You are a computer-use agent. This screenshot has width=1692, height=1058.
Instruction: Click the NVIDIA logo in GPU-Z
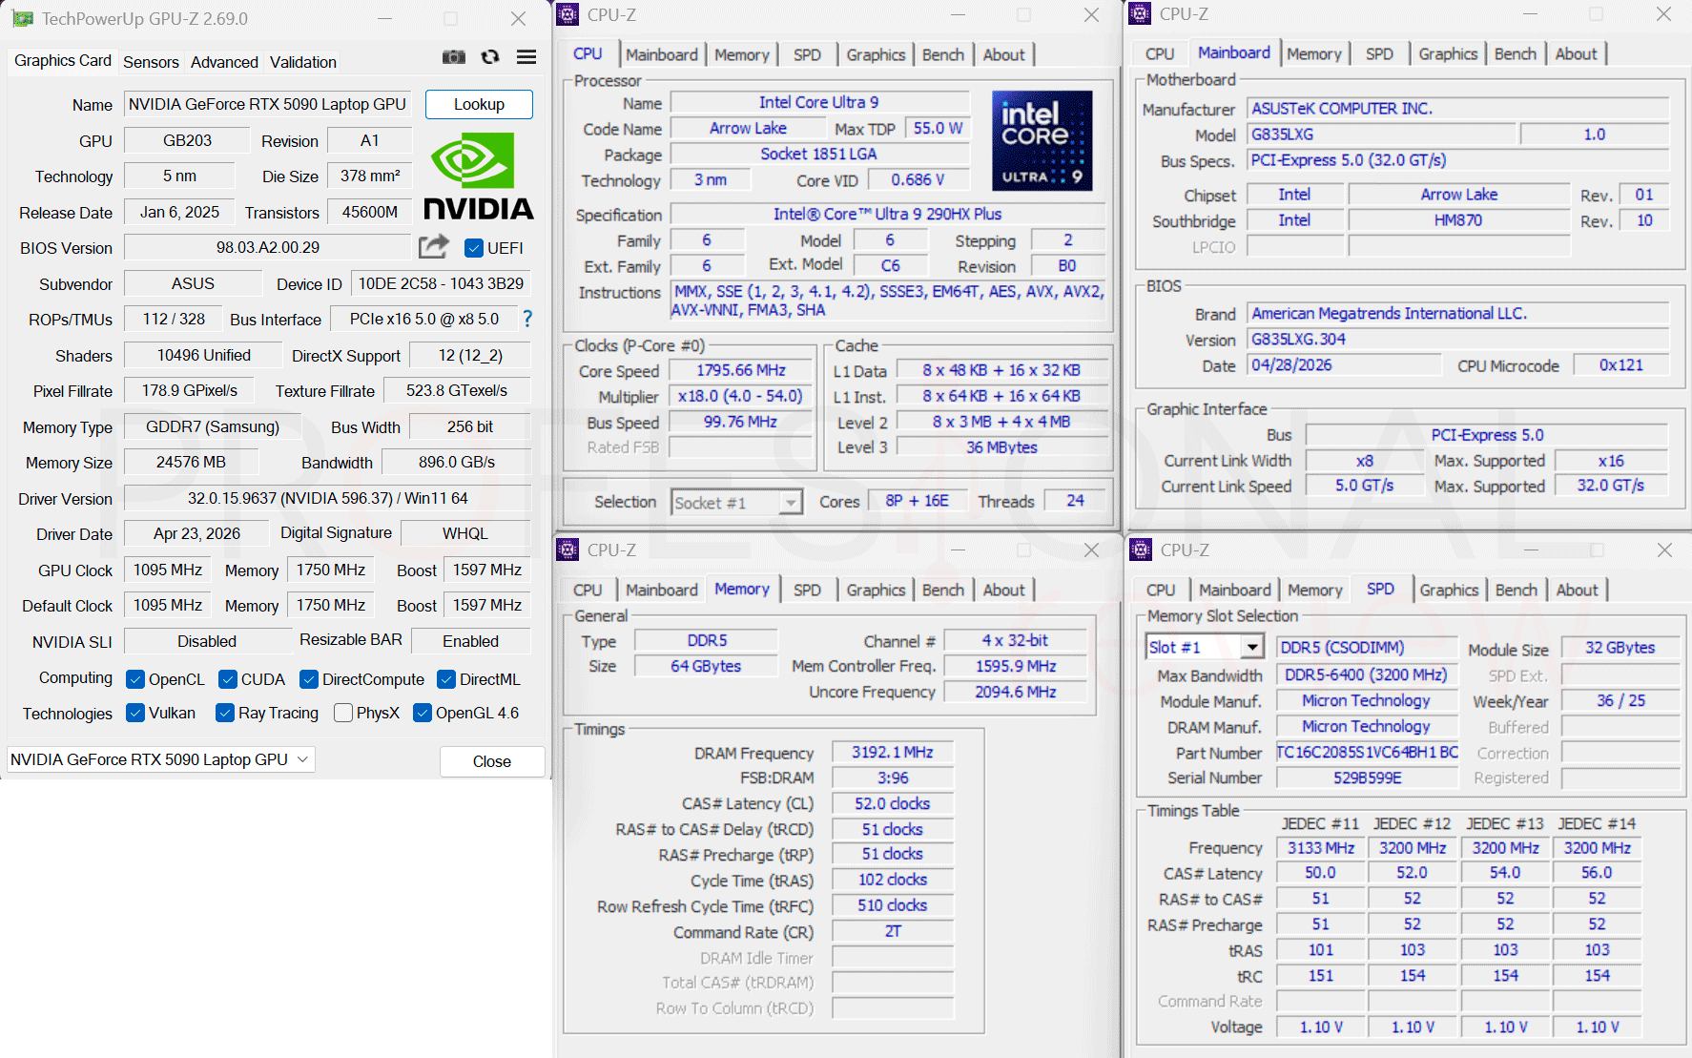(478, 176)
